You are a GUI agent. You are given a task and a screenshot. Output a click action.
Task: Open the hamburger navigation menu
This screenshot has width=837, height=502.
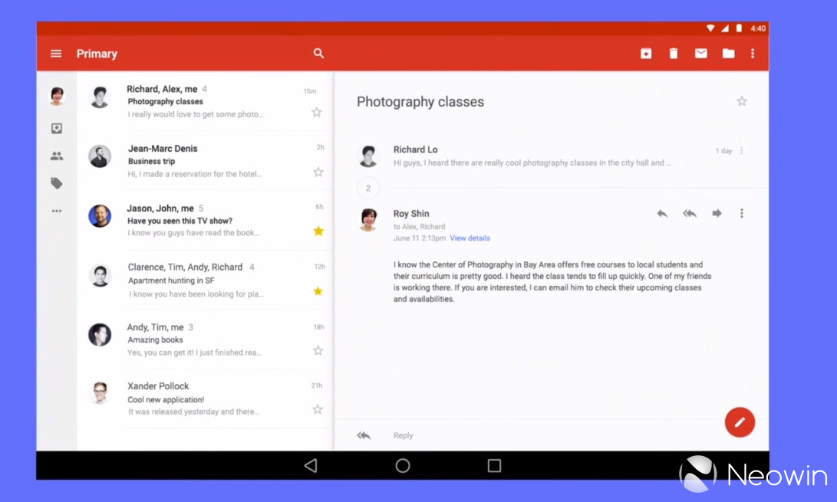click(x=56, y=54)
